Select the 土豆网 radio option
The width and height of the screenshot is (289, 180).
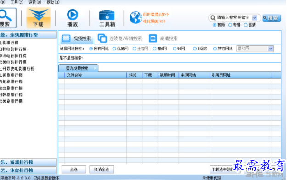tap(134, 49)
